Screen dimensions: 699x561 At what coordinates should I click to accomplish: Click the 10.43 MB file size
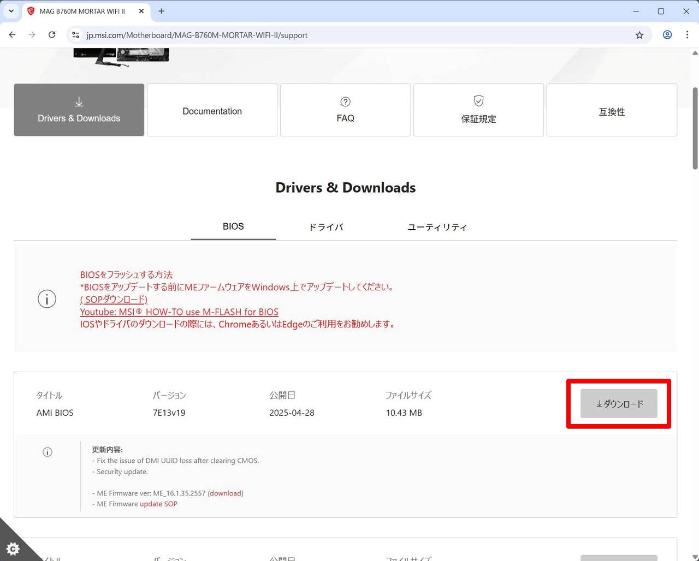tap(404, 413)
